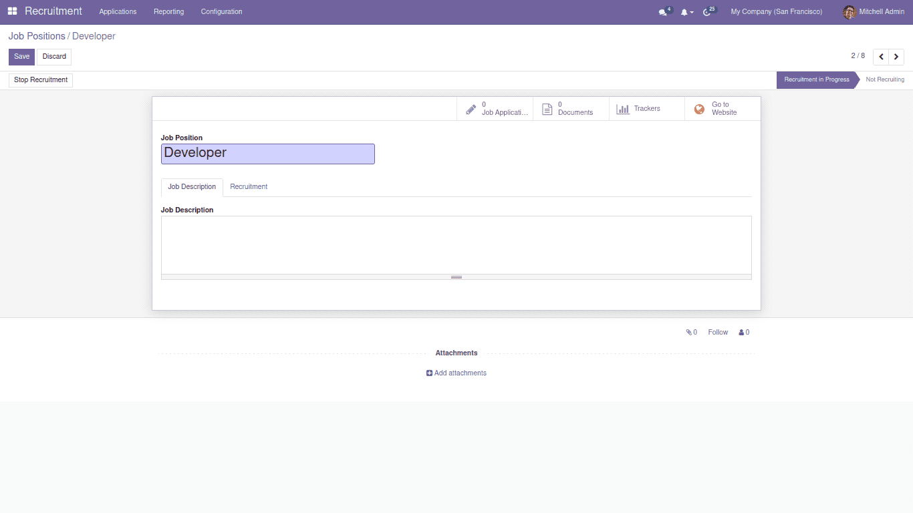
Task: Save the job position
Action: (x=21, y=57)
